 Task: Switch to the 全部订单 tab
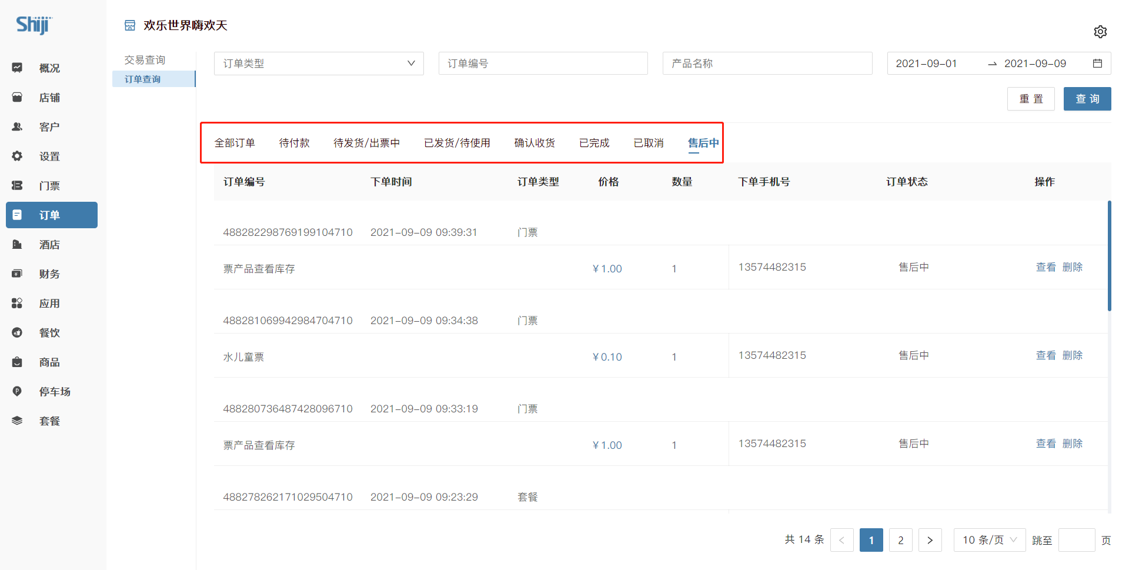(x=235, y=143)
